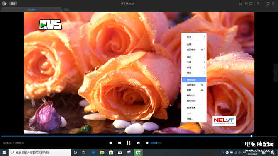Skip to the next video
This screenshot has width=278, height=156.
138,143
